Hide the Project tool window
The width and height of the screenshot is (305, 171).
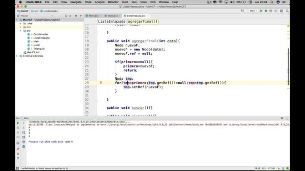tap(81, 16)
